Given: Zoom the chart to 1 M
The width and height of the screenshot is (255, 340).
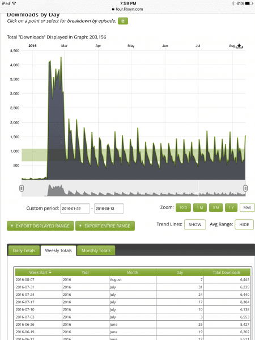Looking at the screenshot, I should pyautogui.click(x=200, y=208).
